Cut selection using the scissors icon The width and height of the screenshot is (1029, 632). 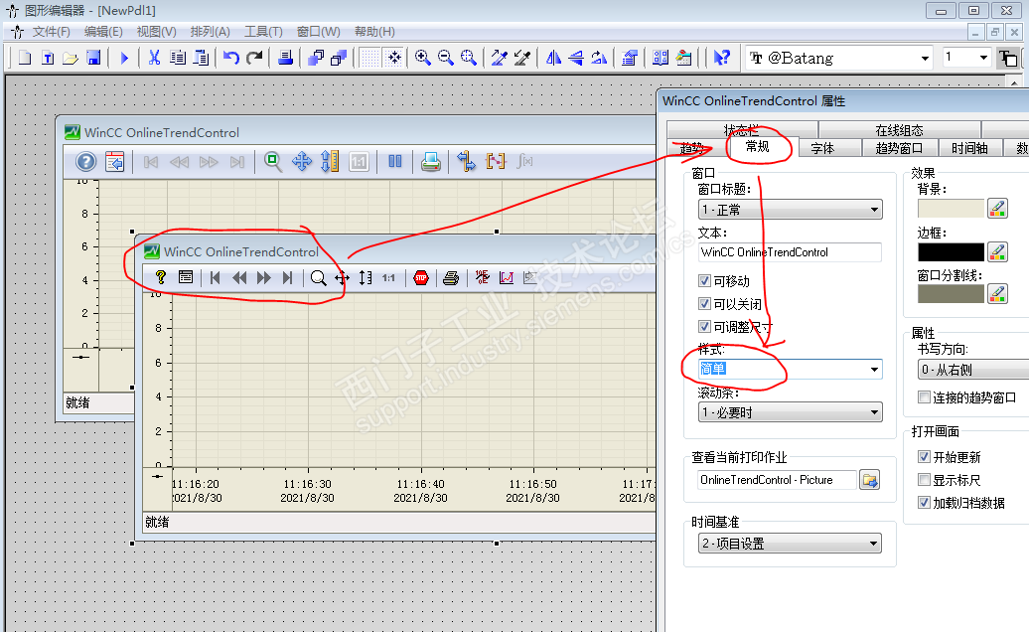pyautogui.click(x=154, y=58)
